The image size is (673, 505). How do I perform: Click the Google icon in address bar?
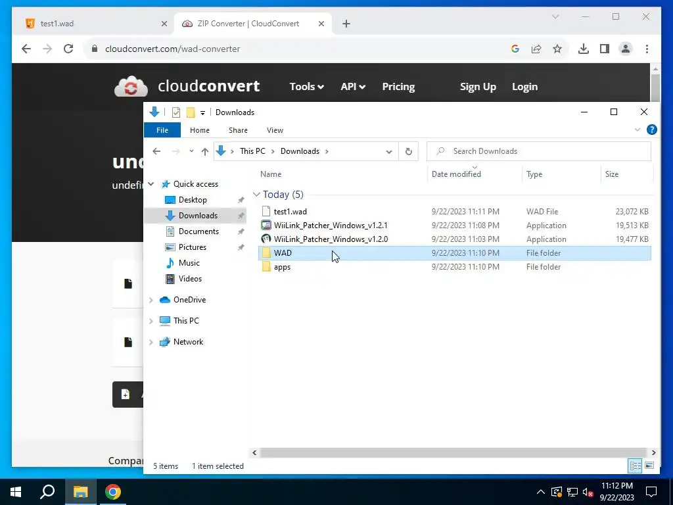(x=515, y=49)
